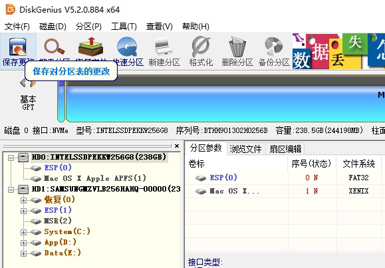Image resolution: width=385 pixels, height=268 pixels.
Task: Expand the App(D:) partition node
Action: (x=23, y=243)
